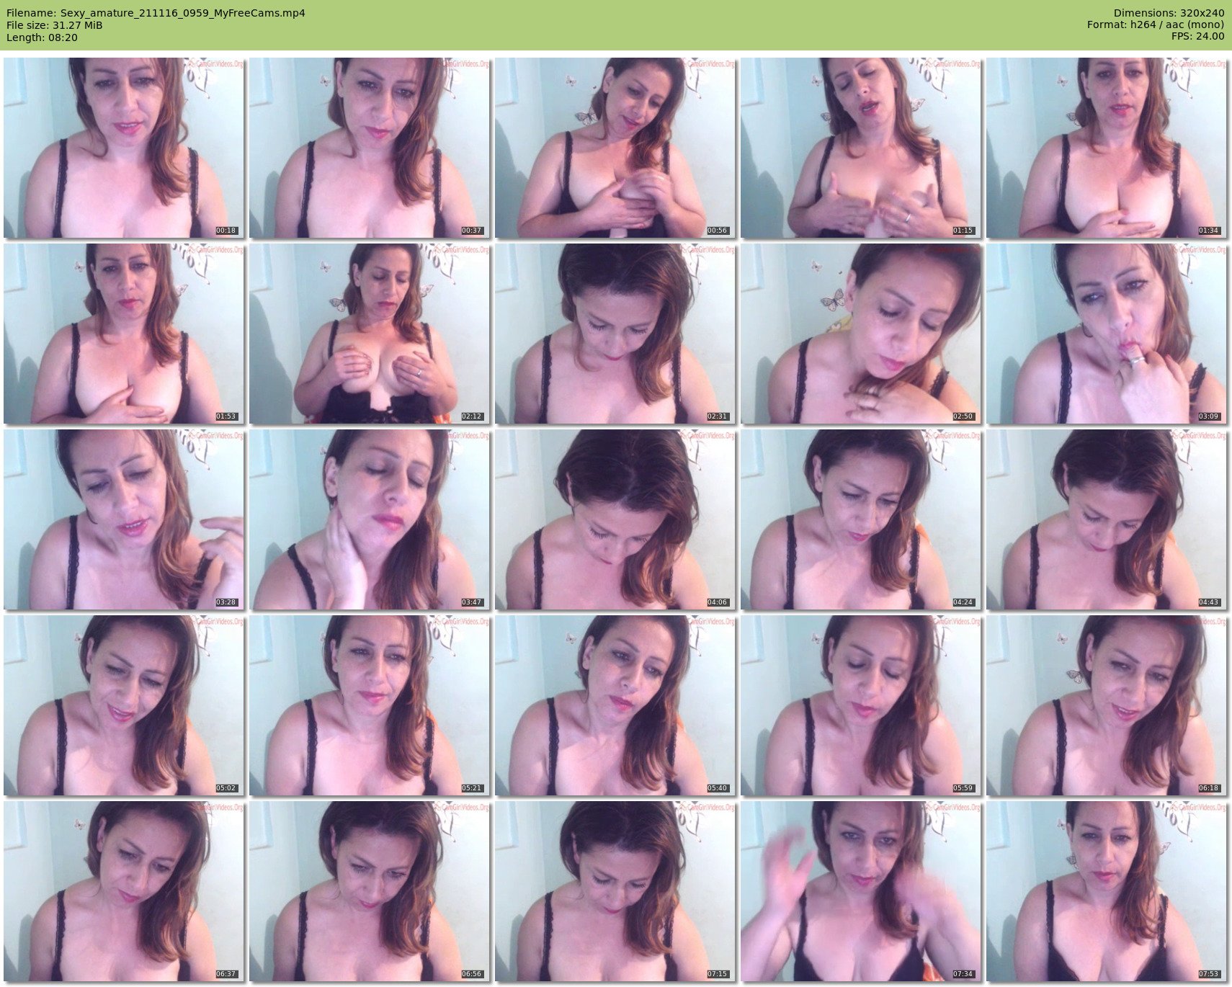The height and width of the screenshot is (987, 1232).
Task: Open the frame thumbnail timestamped 05:40
Action: (615, 705)
